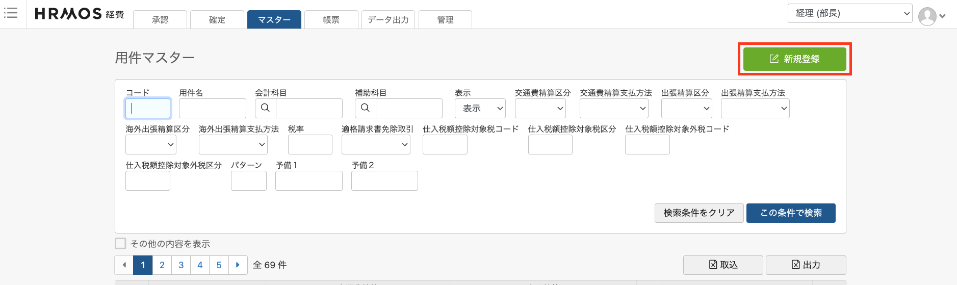Click the 全 69 件 result count text
The image size is (957, 285).
270,265
